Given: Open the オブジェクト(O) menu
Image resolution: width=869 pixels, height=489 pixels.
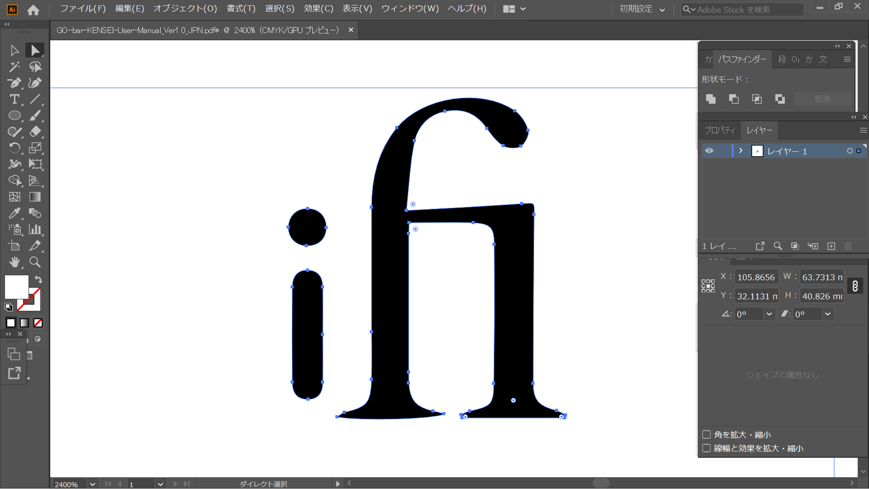Looking at the screenshot, I should tap(185, 9).
